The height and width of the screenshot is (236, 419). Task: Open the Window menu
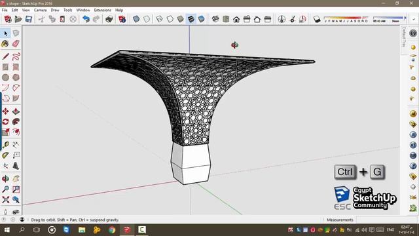[x=83, y=10]
